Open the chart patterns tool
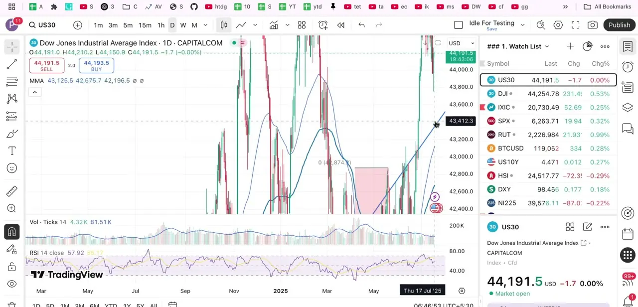The height and width of the screenshot is (307, 638). (12, 99)
